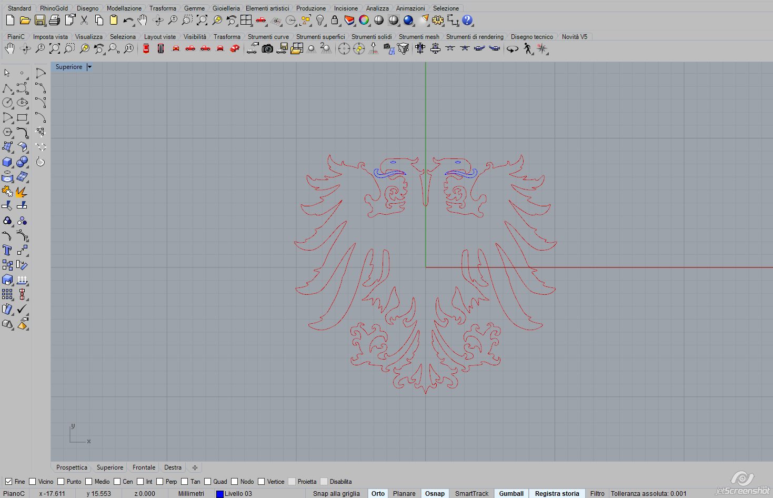Open the color wheel icon

tap(364, 21)
